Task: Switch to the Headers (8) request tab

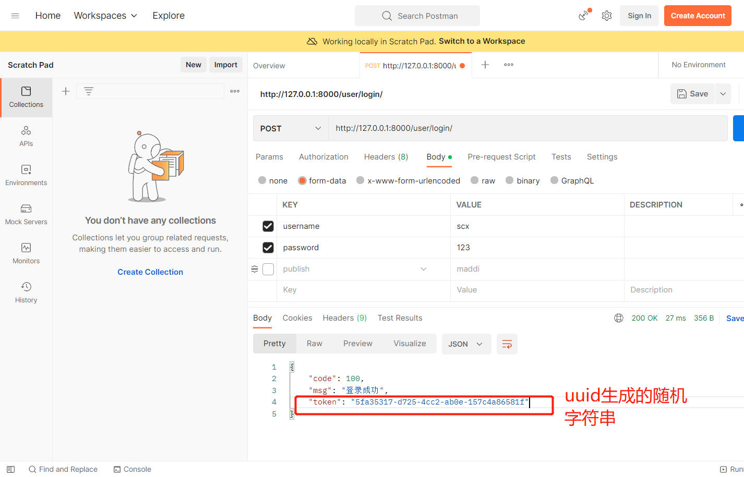Action: click(x=386, y=157)
